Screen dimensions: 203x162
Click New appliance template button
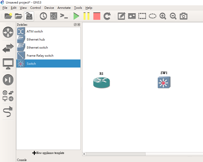[48, 153]
